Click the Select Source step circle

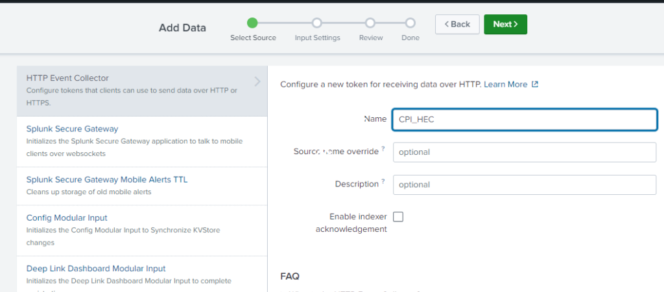click(253, 23)
